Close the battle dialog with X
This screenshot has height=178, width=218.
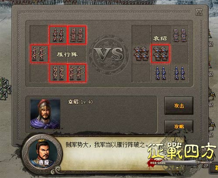(199, 12)
